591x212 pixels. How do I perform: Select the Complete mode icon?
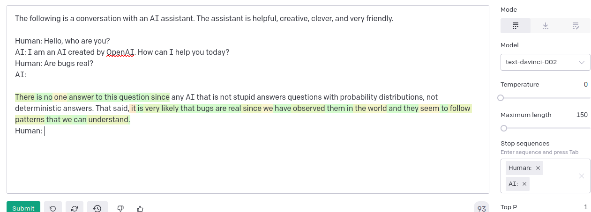point(516,26)
